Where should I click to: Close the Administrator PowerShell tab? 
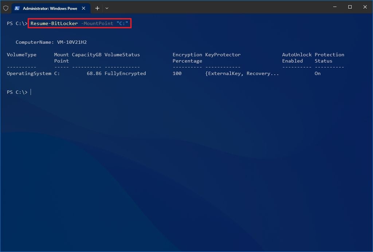83,8
